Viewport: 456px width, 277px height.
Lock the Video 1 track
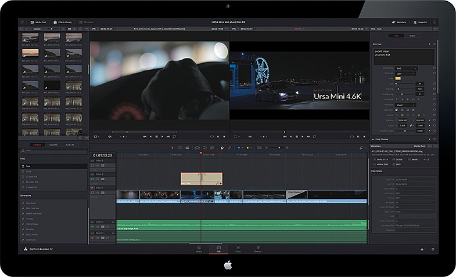98,192
